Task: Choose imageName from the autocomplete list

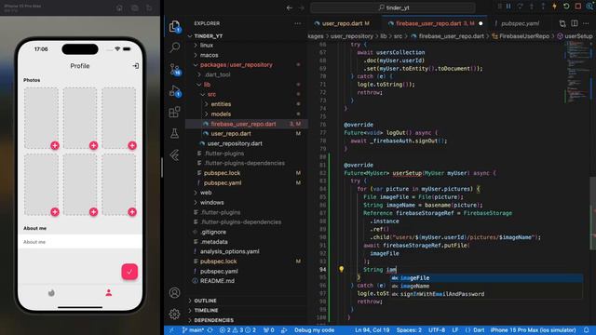Action: pos(486,286)
